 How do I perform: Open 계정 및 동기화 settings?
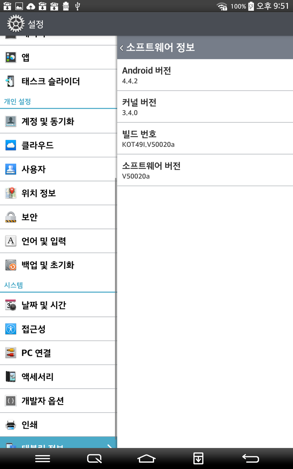(58, 121)
